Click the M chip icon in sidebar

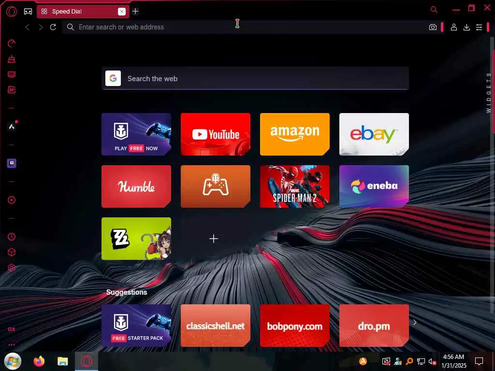point(12,90)
